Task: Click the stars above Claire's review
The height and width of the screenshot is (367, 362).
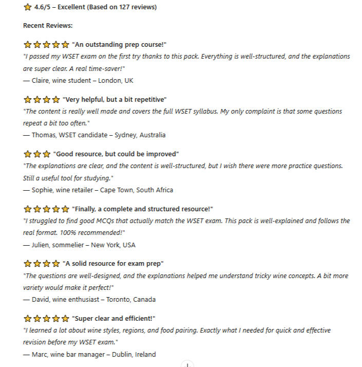Action: [46, 45]
